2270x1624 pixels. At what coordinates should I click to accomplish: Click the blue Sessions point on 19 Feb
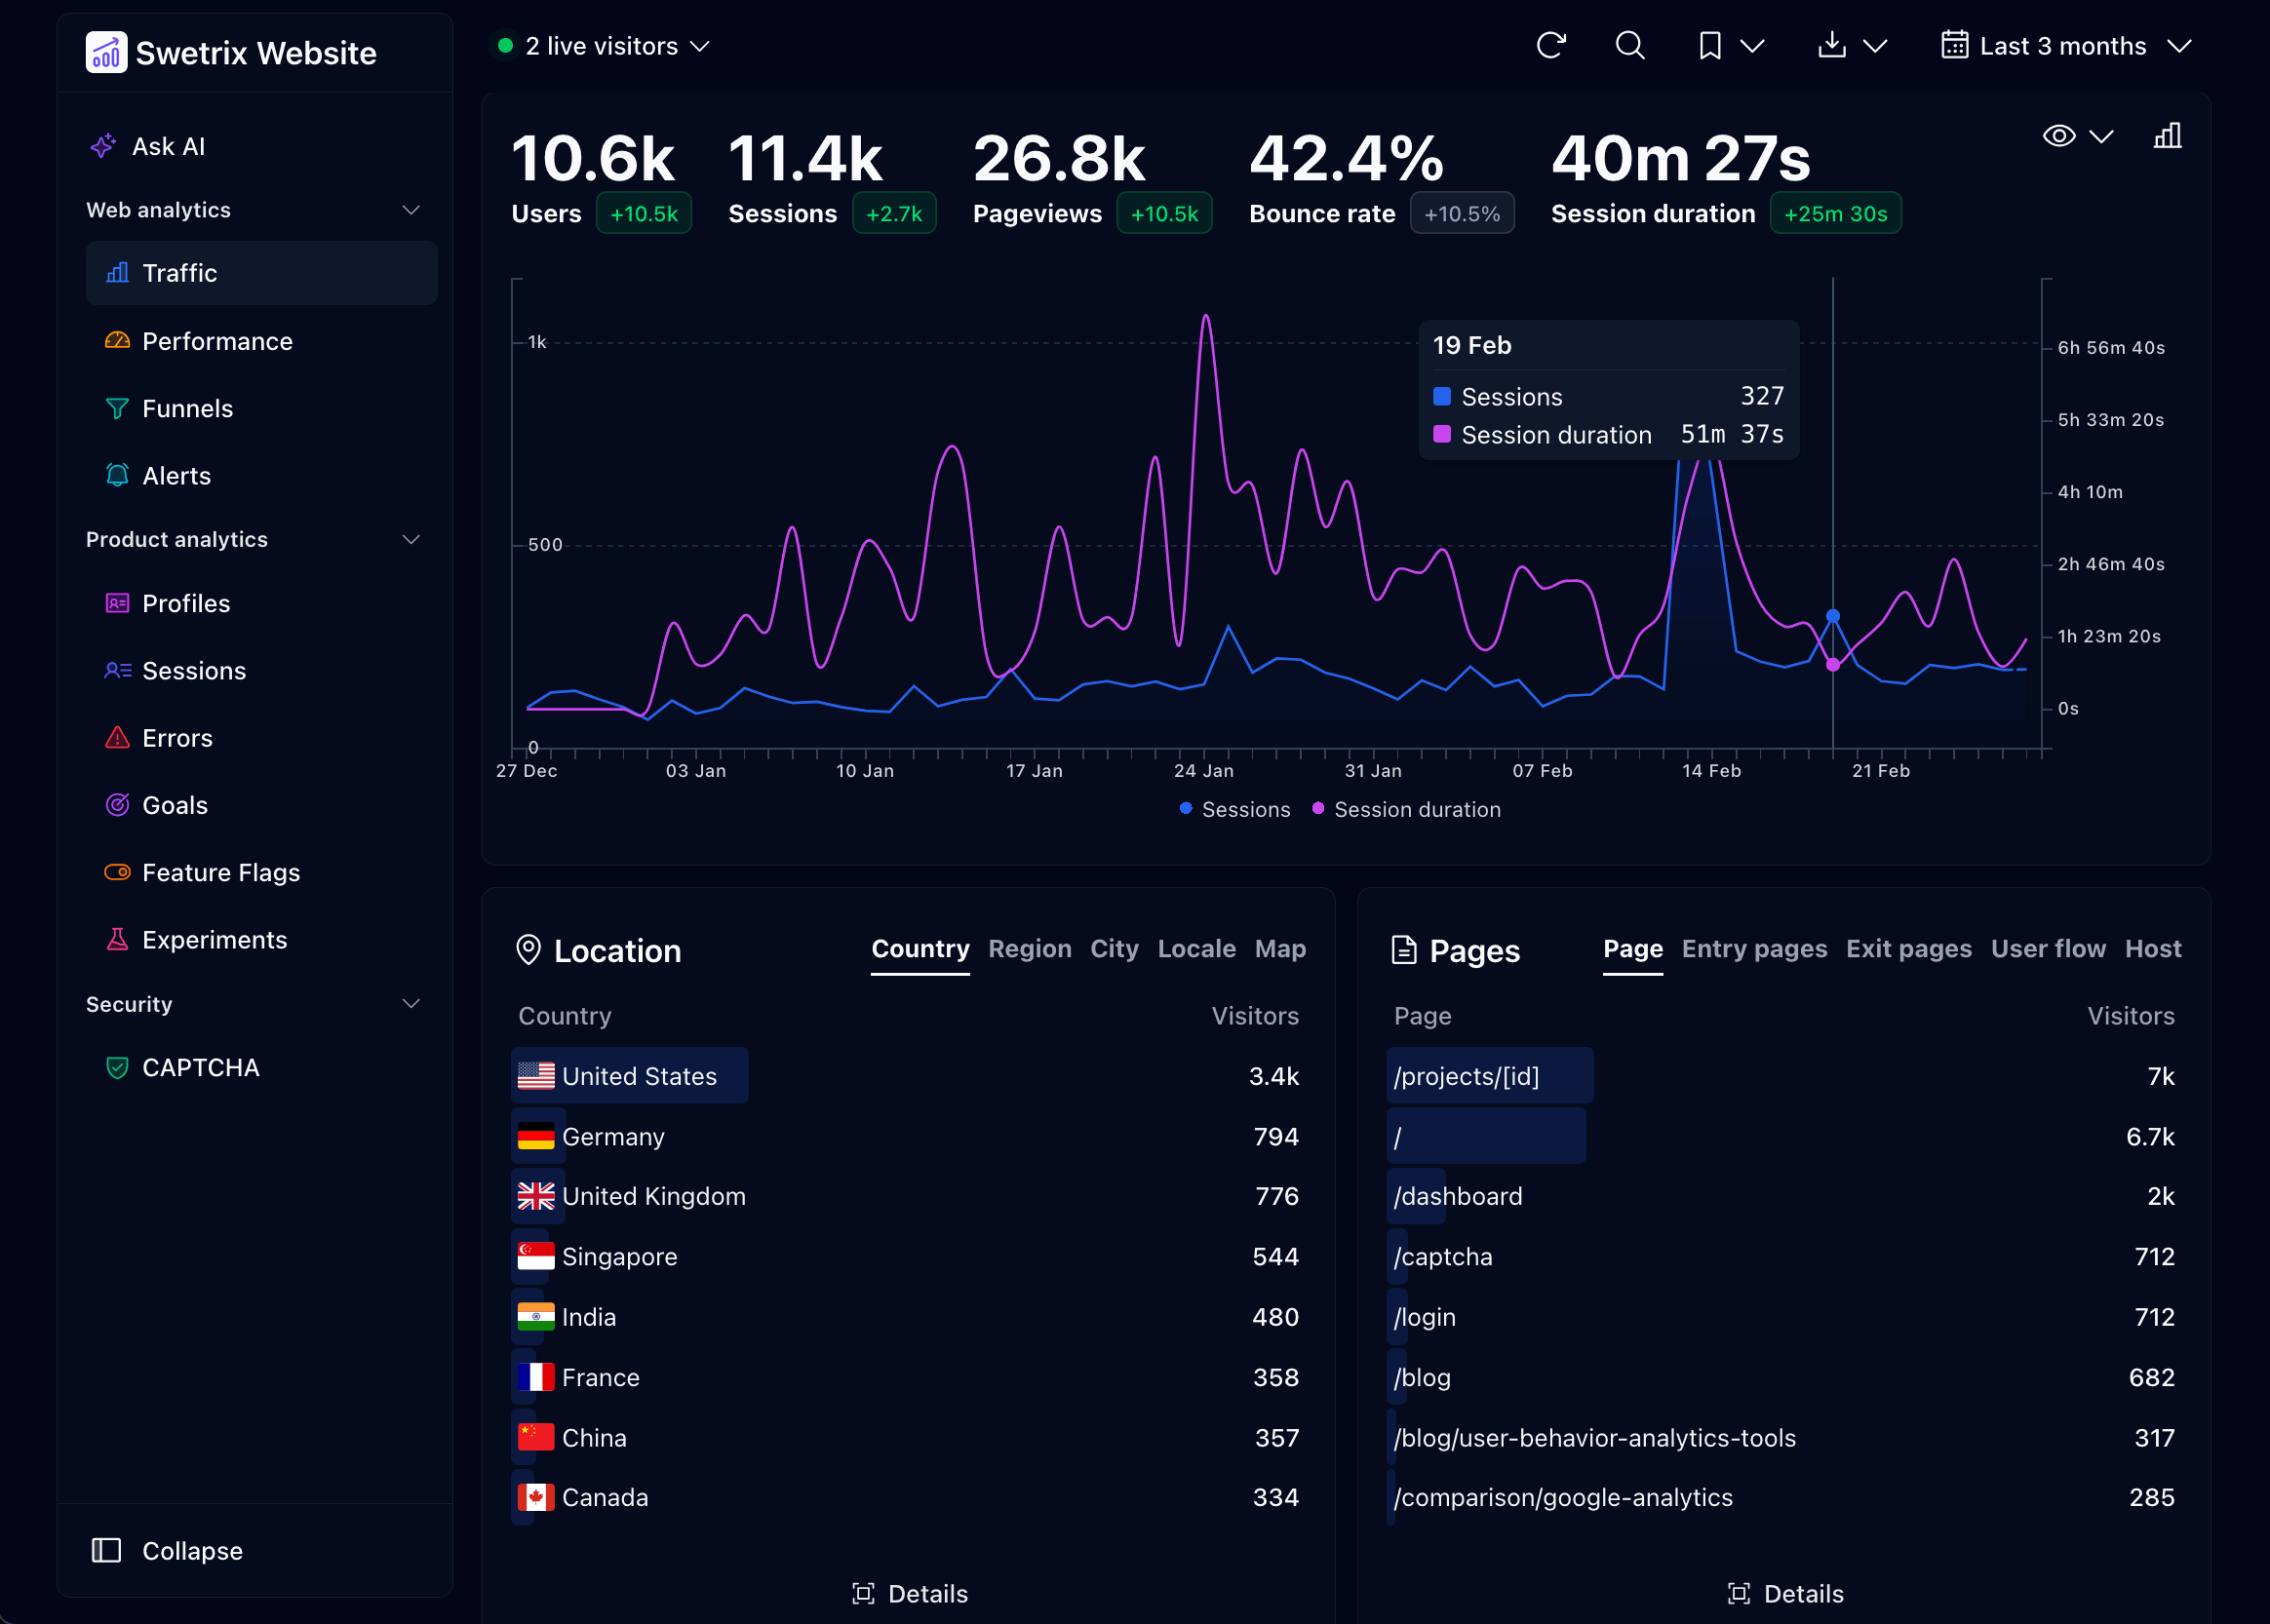click(x=1833, y=616)
